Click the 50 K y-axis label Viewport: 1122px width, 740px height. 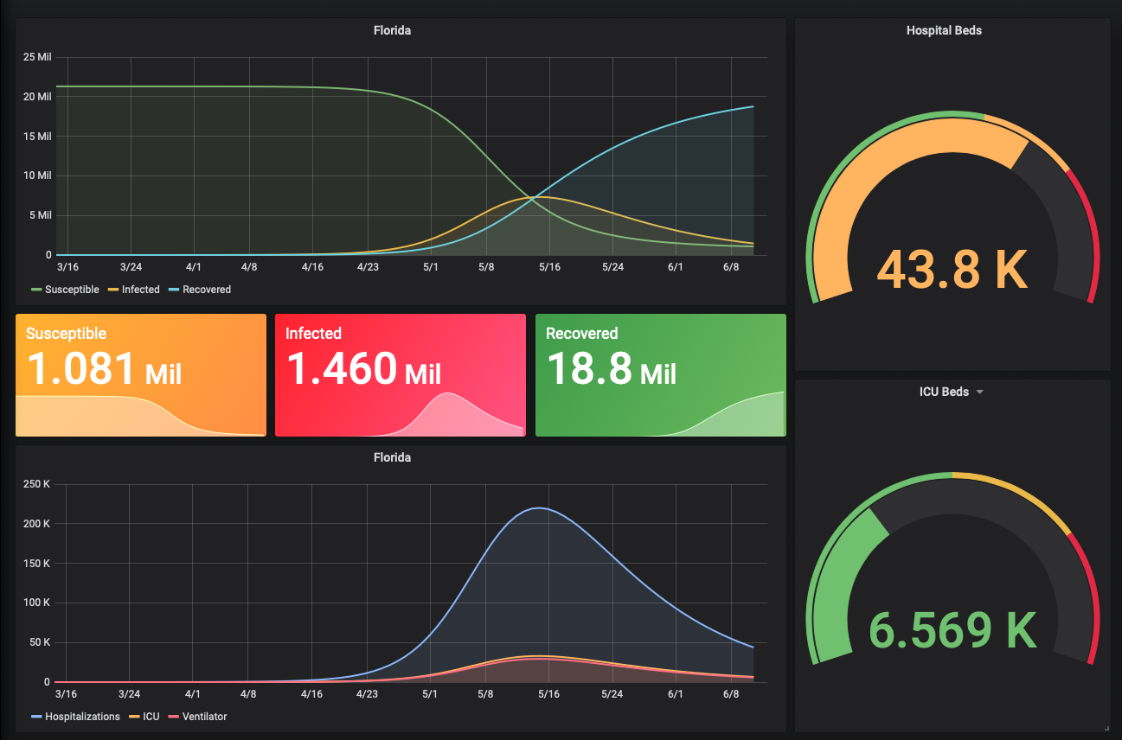42,642
